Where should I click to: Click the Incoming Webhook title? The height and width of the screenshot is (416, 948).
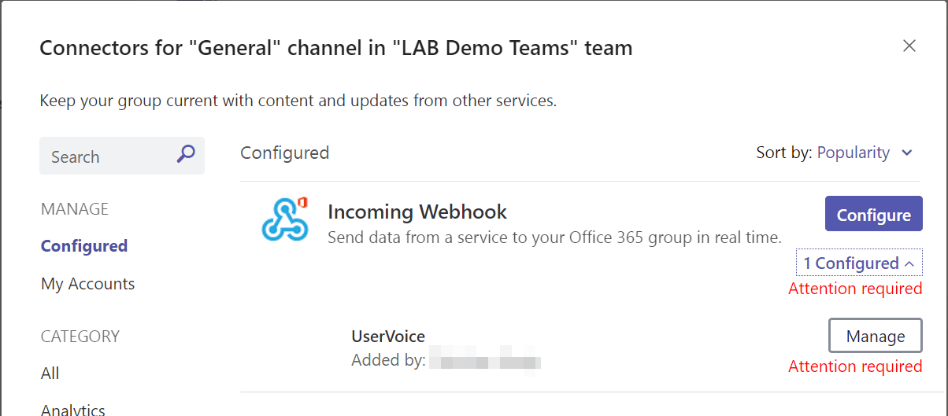[x=417, y=212]
